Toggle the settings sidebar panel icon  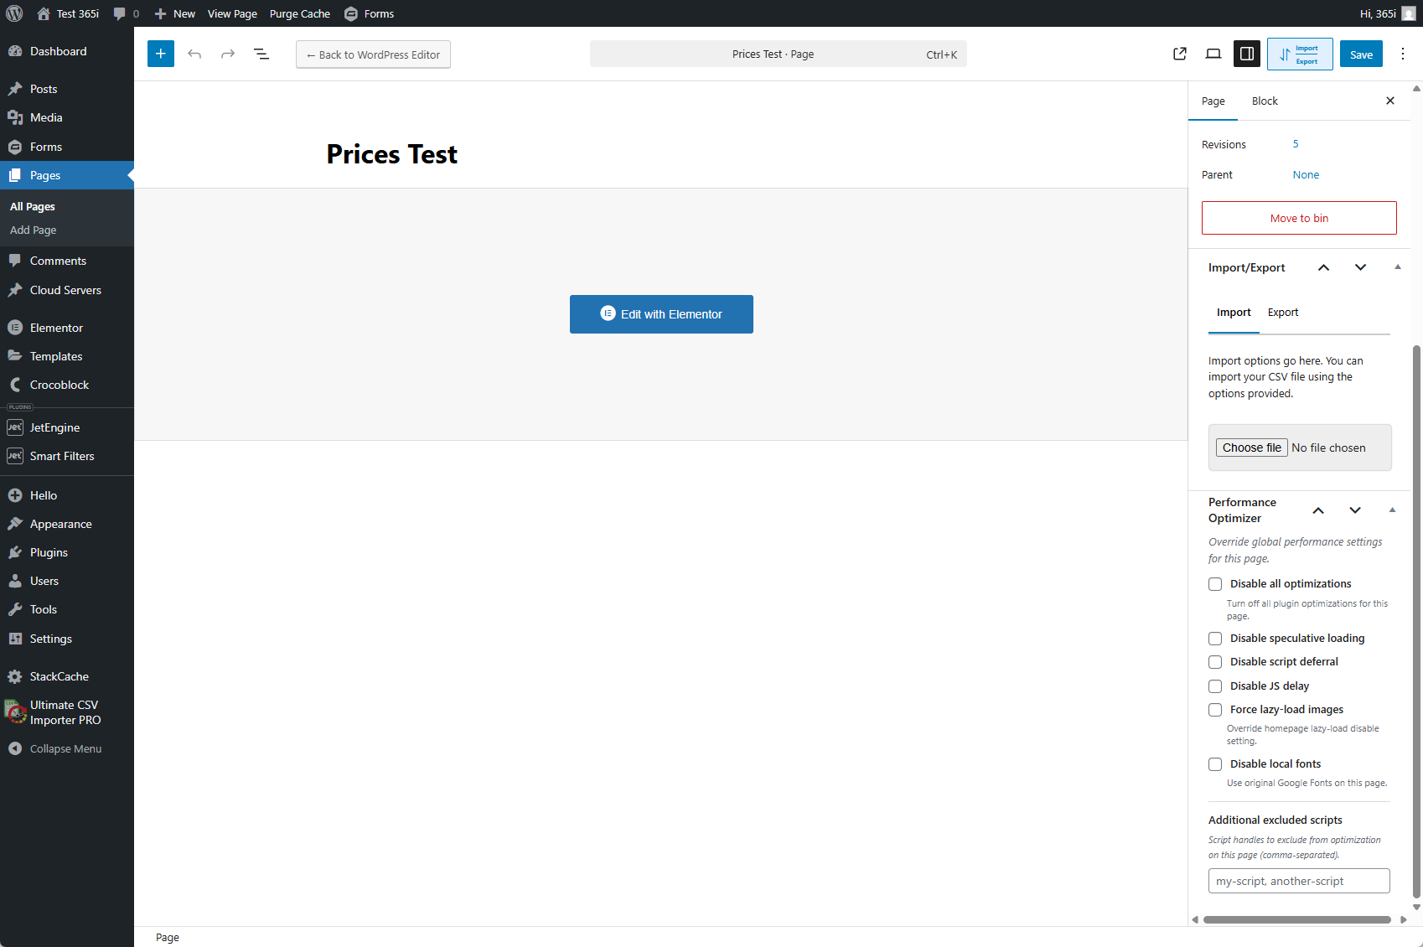point(1247,54)
